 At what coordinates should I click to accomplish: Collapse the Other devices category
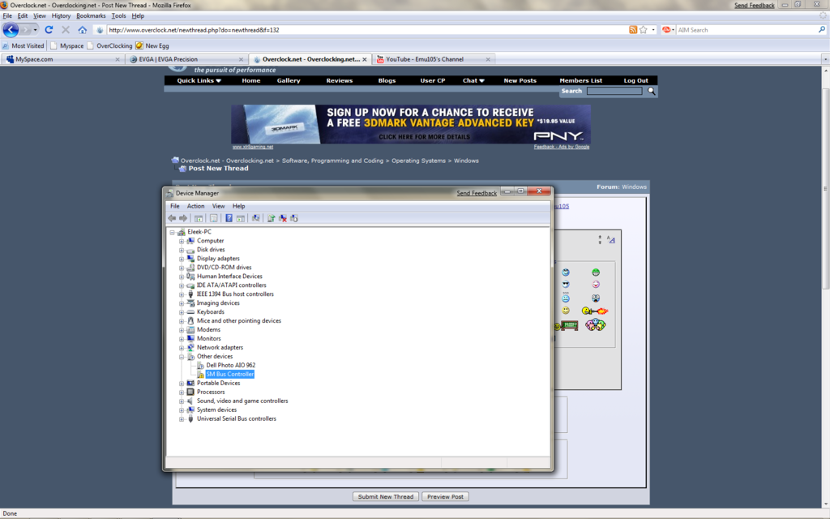pyautogui.click(x=182, y=356)
